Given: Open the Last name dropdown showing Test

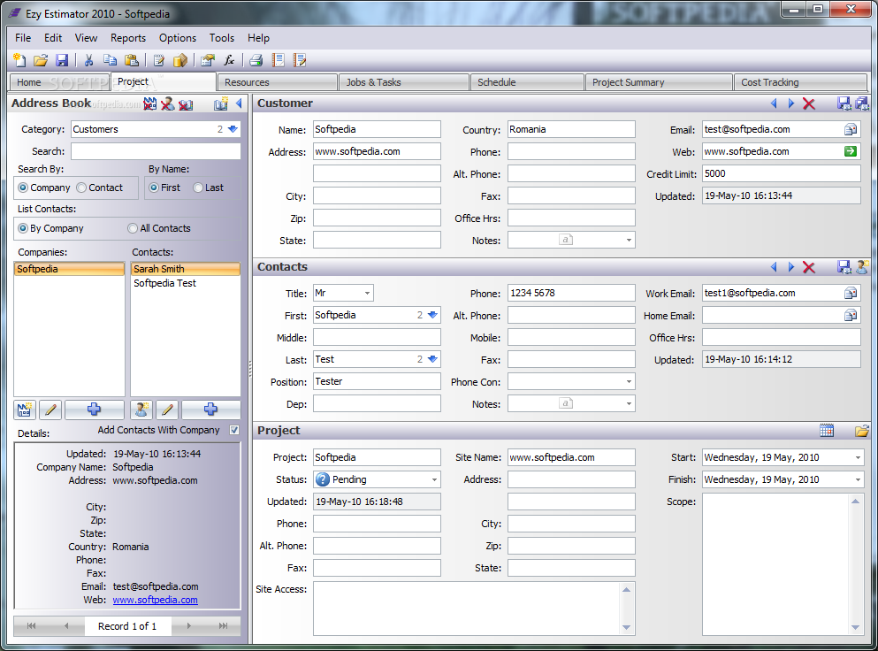Looking at the screenshot, I should pos(432,359).
